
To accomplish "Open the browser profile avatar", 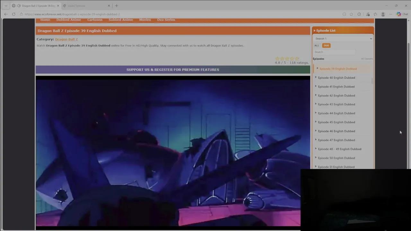I will coord(383,14).
